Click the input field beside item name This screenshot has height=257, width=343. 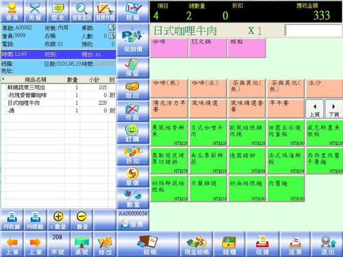click(314, 31)
